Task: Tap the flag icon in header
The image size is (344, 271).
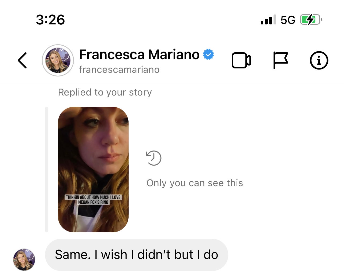Action: [281, 60]
